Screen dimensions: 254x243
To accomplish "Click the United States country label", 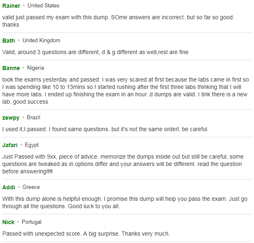I will pos(43,5).
